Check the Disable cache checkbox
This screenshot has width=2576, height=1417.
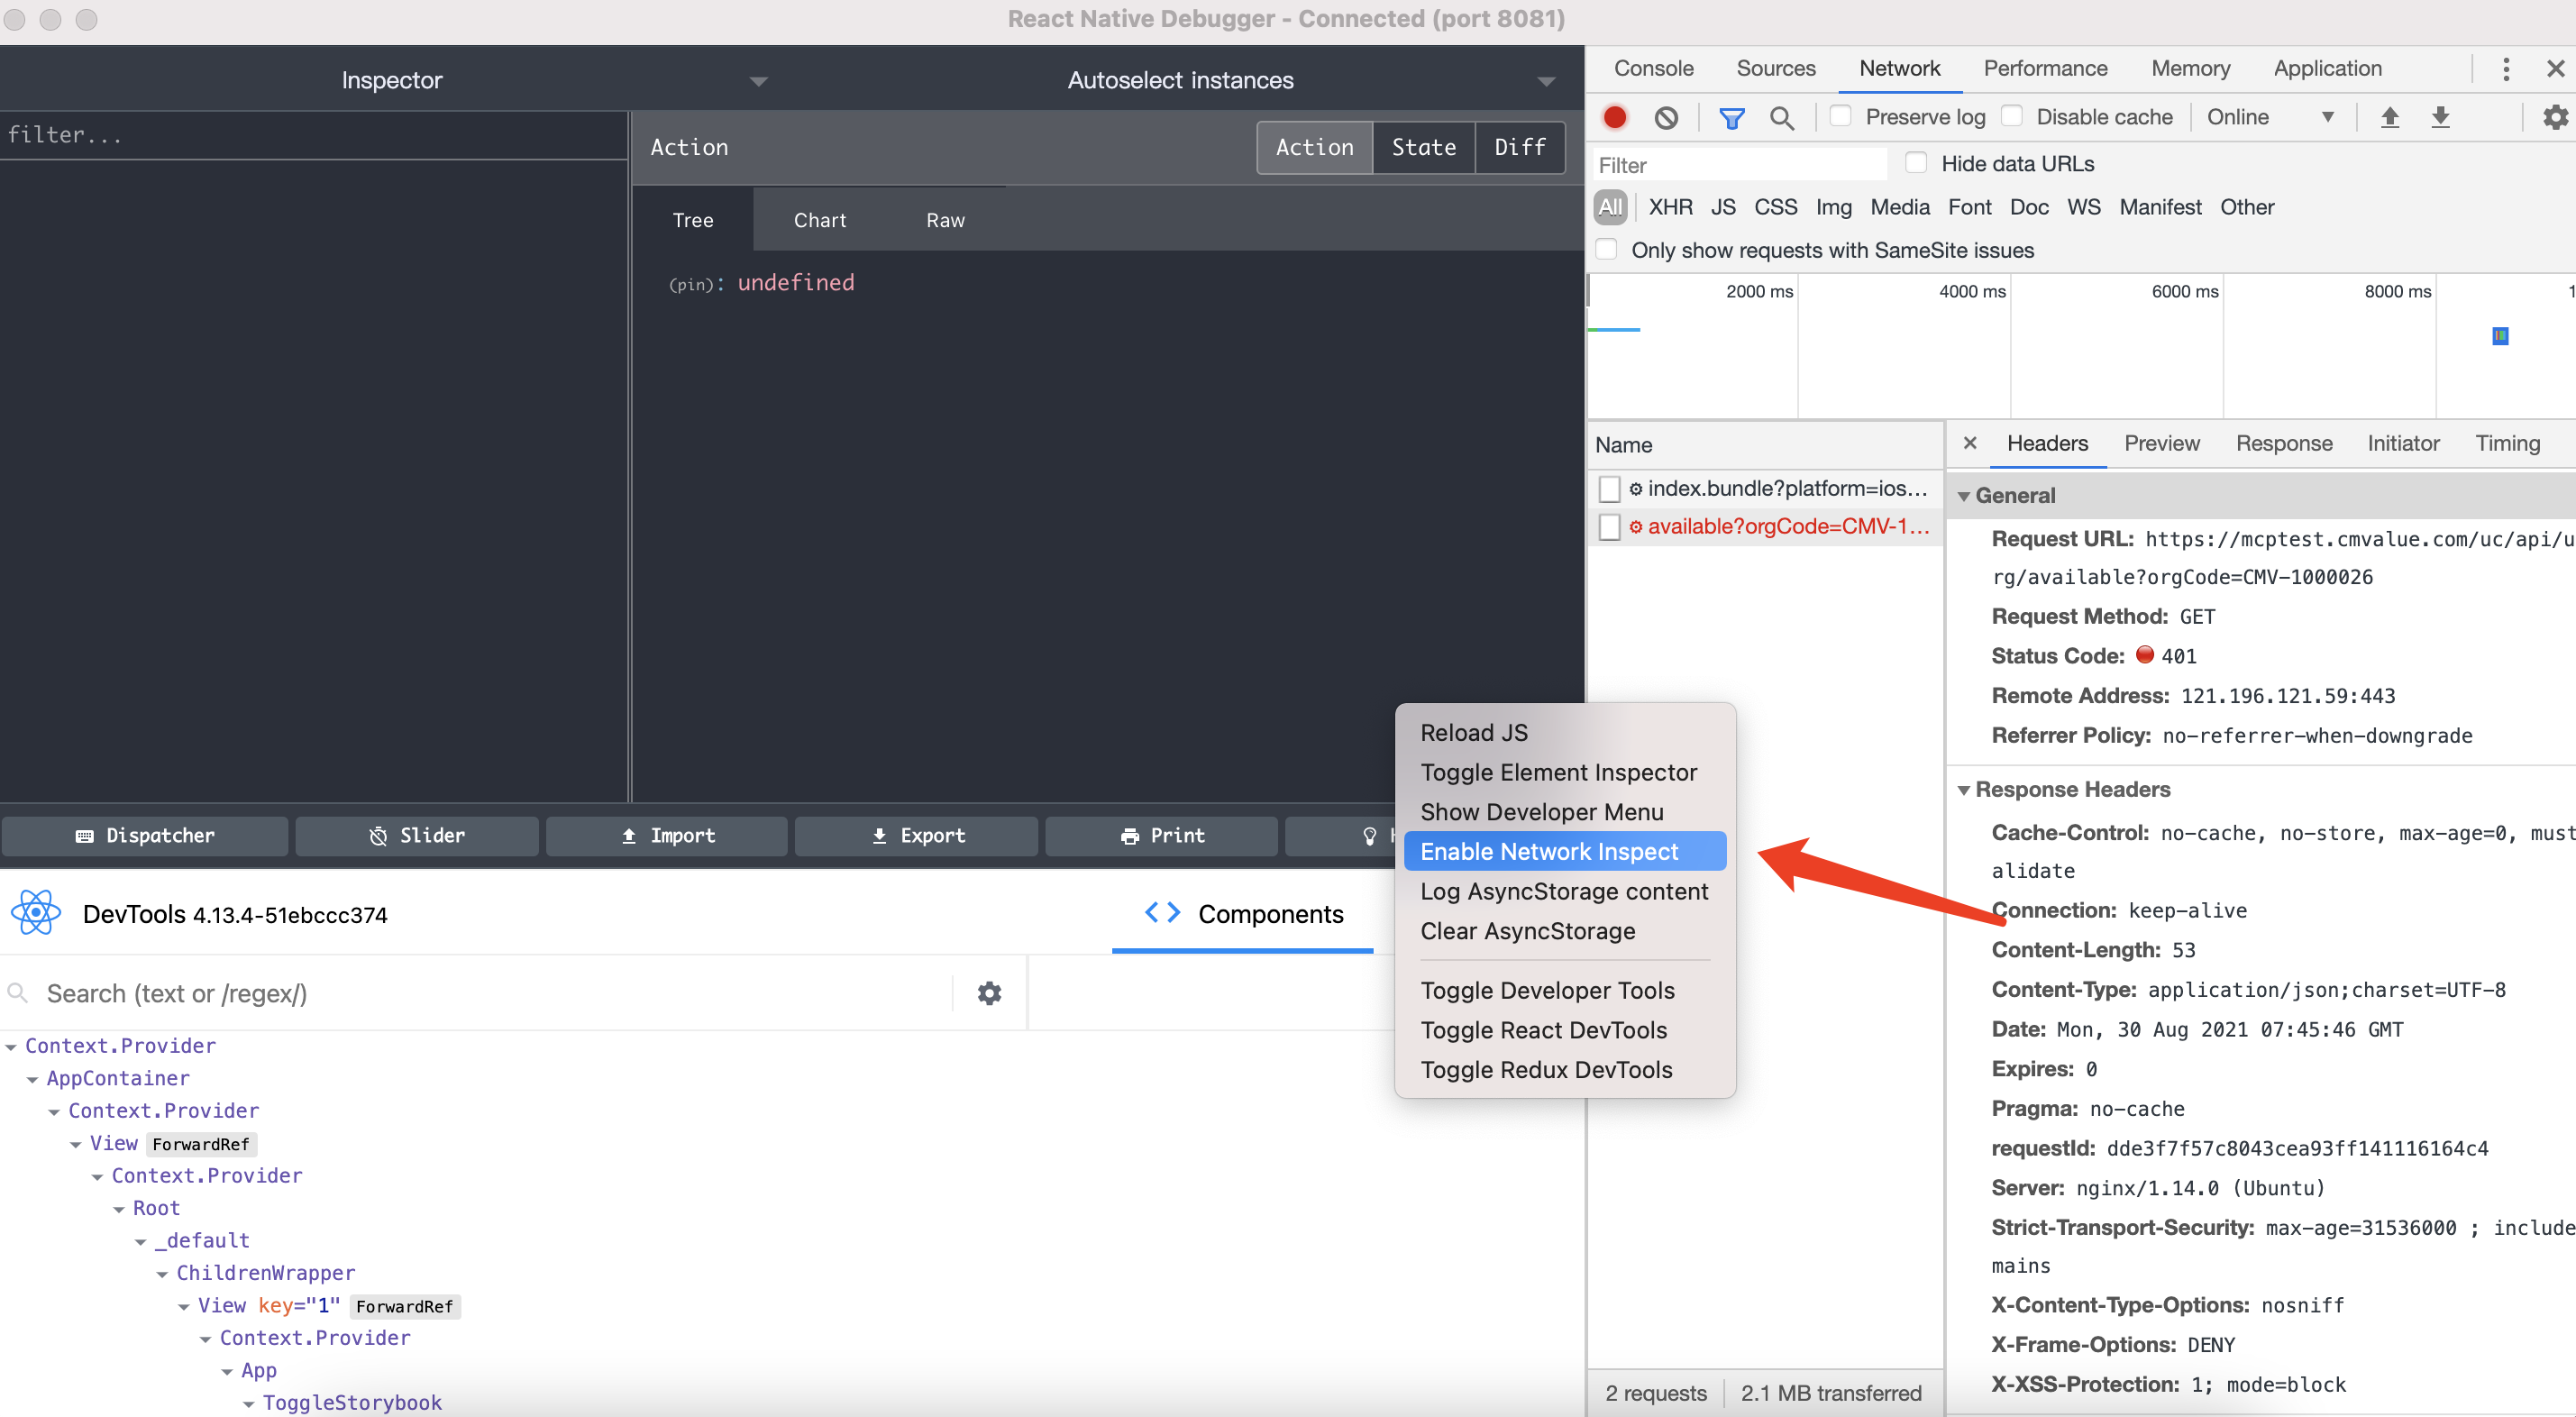pos(2011,116)
